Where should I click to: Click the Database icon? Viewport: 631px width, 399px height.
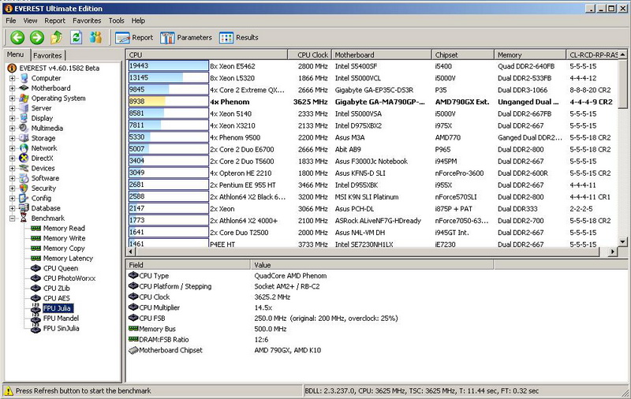pos(24,208)
